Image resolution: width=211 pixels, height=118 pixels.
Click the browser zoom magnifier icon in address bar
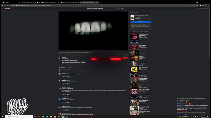pos(195,6)
